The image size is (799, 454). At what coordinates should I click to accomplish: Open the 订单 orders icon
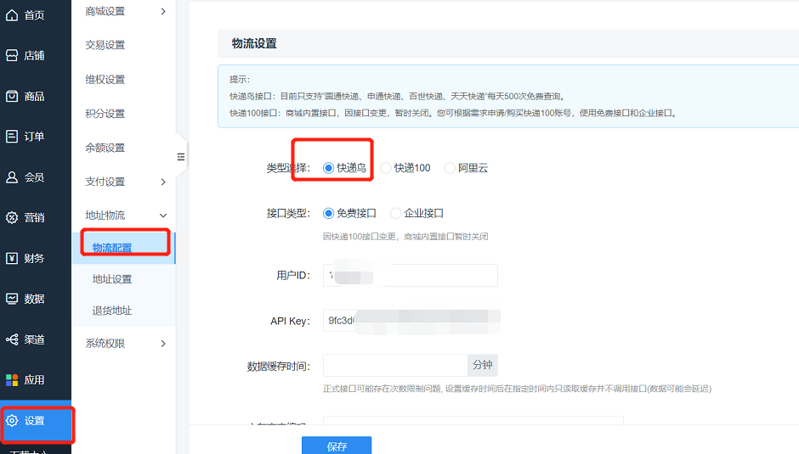pyautogui.click(x=12, y=136)
